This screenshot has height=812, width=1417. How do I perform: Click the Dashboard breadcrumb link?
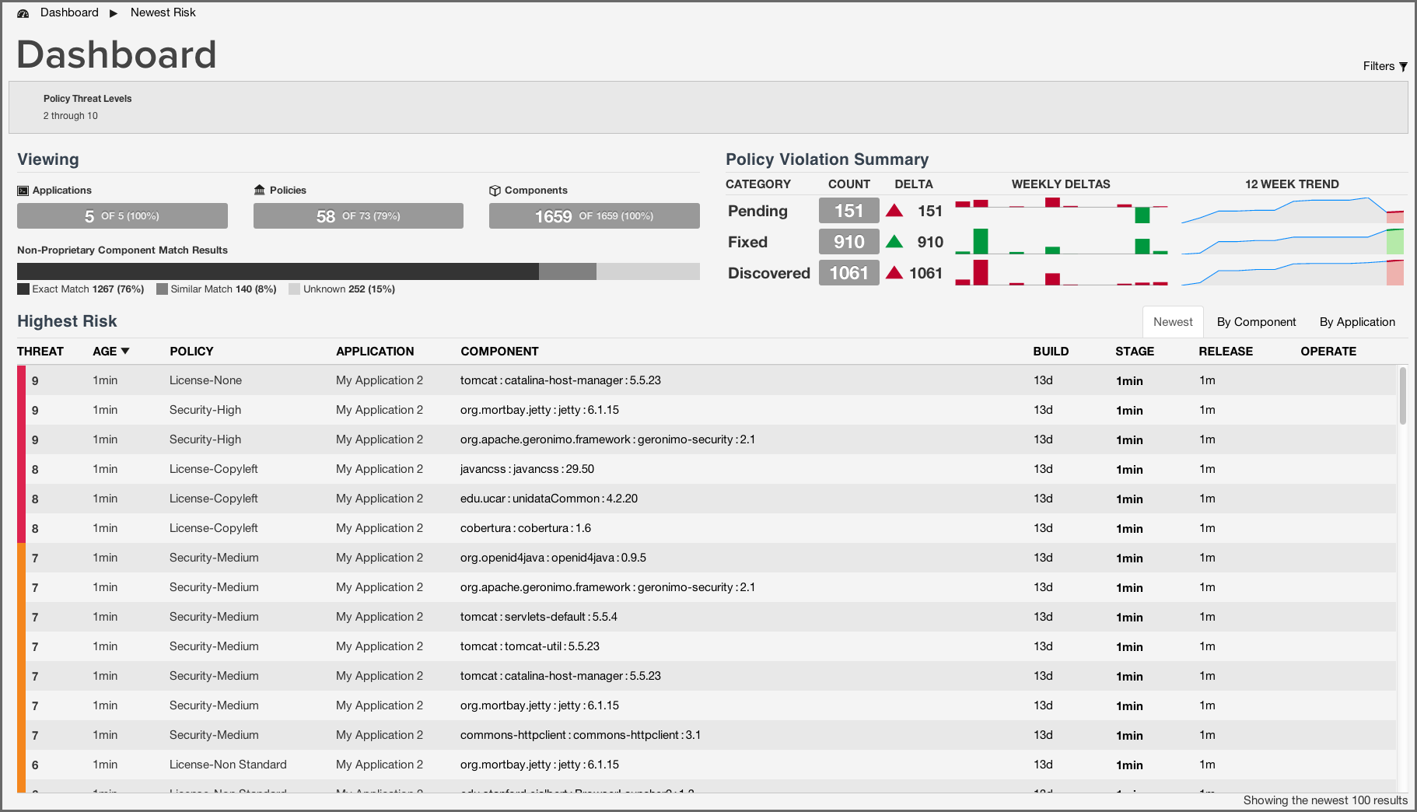click(69, 12)
